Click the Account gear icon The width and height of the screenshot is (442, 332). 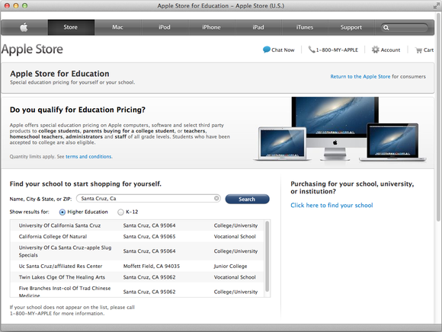pos(375,49)
